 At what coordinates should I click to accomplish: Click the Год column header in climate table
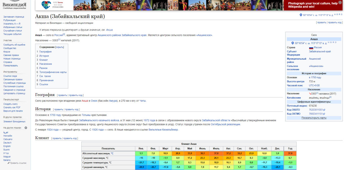(x=290, y=148)
